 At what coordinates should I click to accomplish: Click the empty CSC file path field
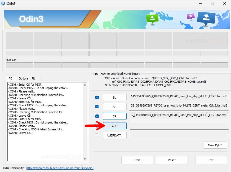click(x=179, y=126)
